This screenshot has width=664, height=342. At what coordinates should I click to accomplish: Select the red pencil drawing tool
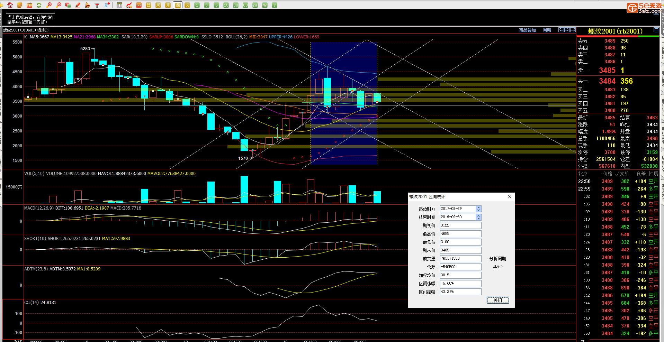[78, 5]
